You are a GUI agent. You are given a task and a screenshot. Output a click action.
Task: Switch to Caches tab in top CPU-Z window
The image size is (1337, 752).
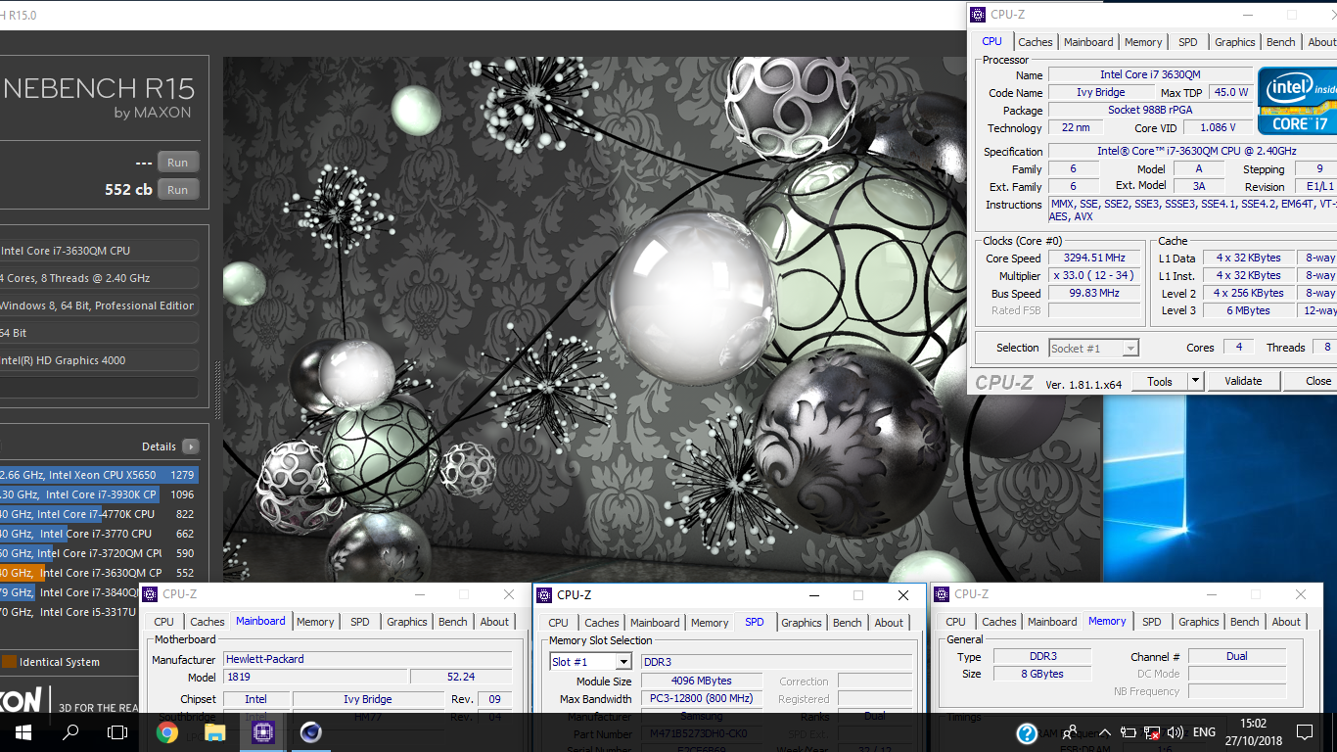coord(1035,42)
